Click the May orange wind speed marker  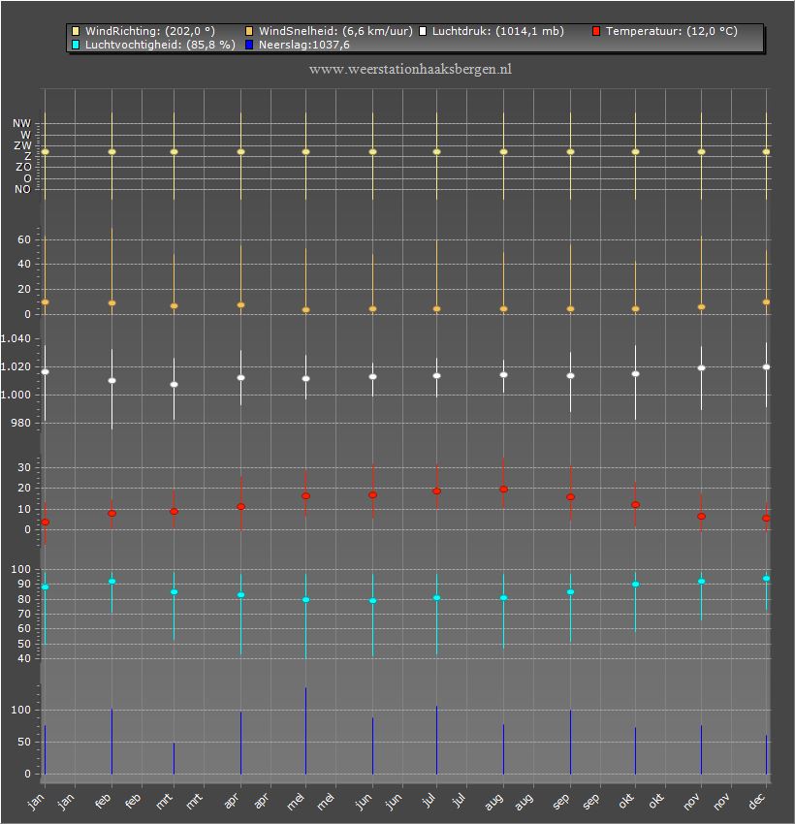point(305,310)
